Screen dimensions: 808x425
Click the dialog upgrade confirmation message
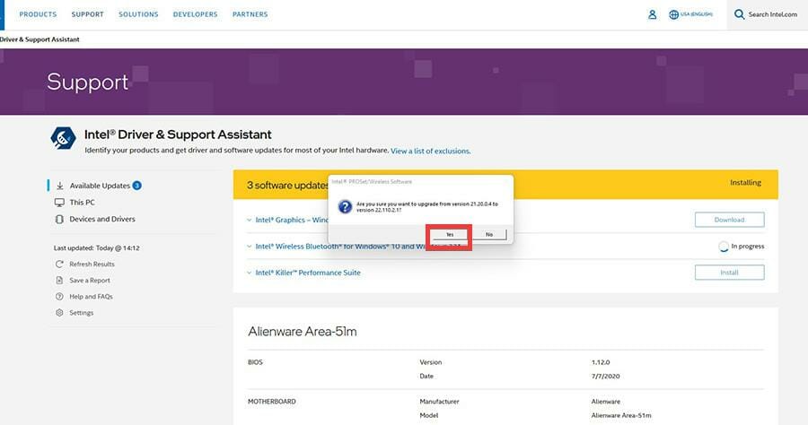coord(427,207)
